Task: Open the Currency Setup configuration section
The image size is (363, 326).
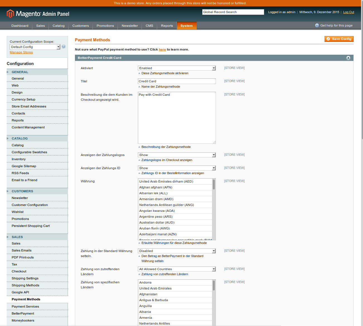Action: click(x=37, y=99)
